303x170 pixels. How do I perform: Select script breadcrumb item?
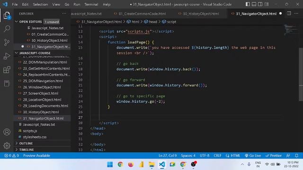(169, 22)
